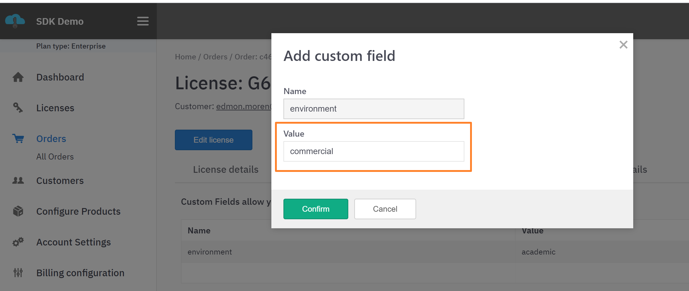Cancel adding the custom field
Image resolution: width=689 pixels, height=291 pixels.
[385, 209]
